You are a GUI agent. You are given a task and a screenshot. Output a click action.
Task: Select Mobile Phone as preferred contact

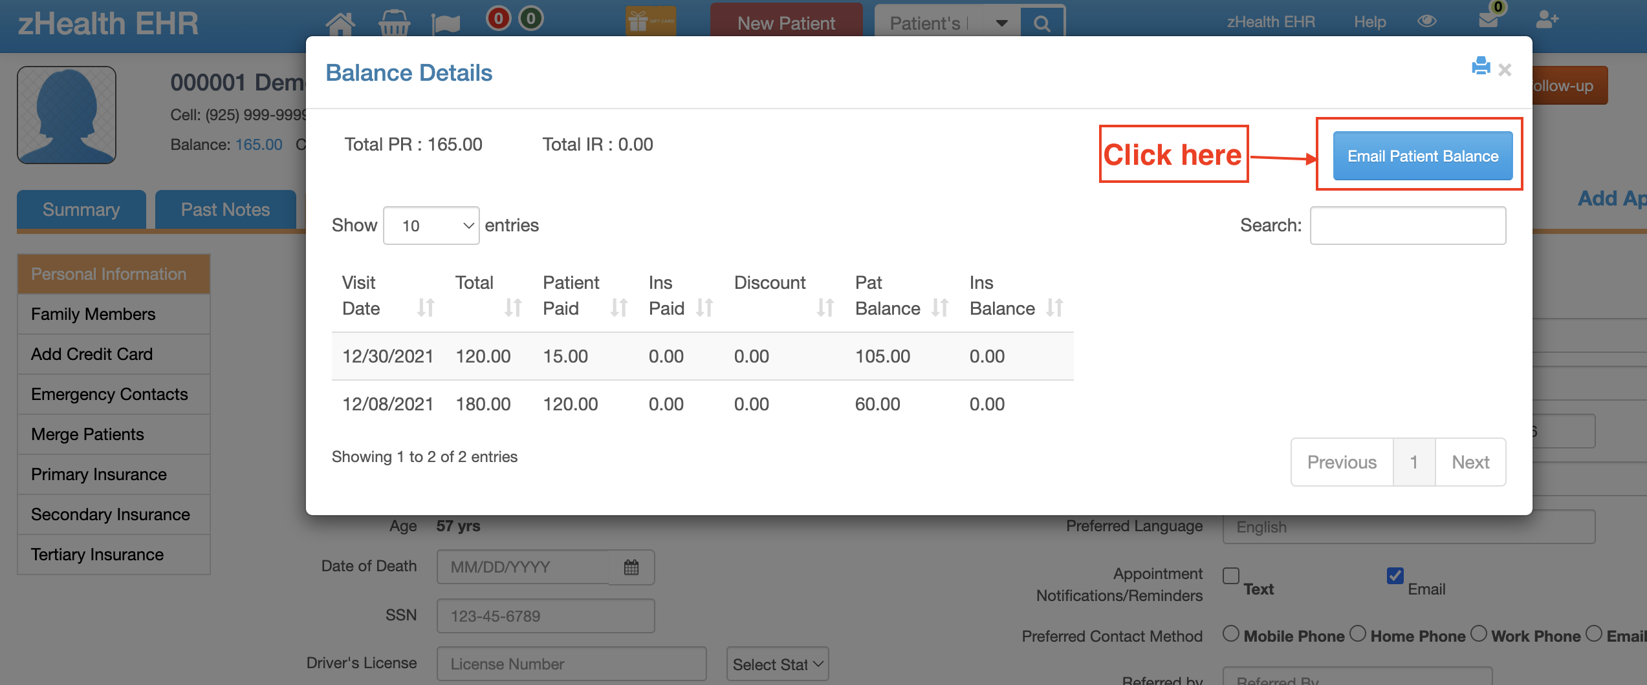tap(1231, 634)
